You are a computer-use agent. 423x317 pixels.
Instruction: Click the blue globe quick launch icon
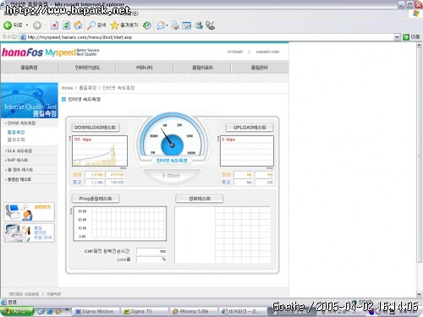pos(50,311)
